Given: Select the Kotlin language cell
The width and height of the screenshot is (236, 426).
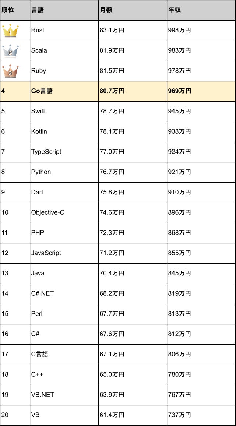Looking at the screenshot, I should click(39, 132).
